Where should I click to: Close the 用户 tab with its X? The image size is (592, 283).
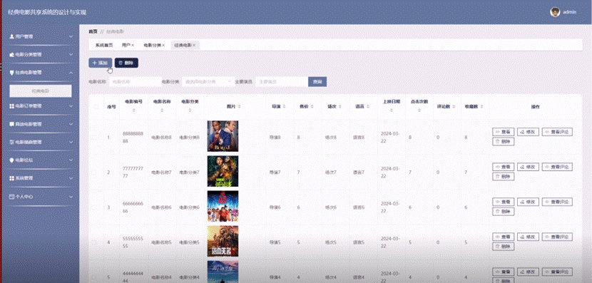pos(133,46)
